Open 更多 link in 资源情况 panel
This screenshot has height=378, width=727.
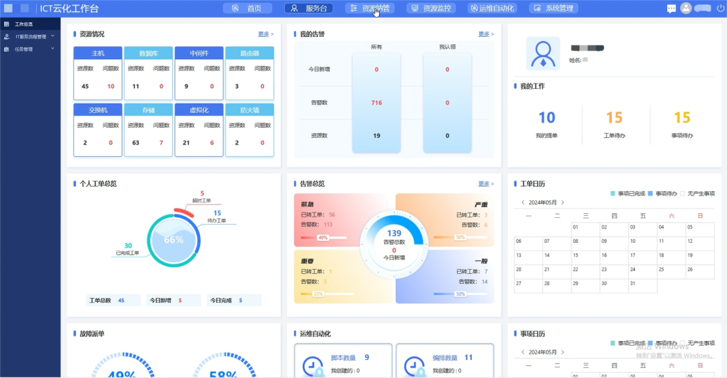[x=266, y=34]
